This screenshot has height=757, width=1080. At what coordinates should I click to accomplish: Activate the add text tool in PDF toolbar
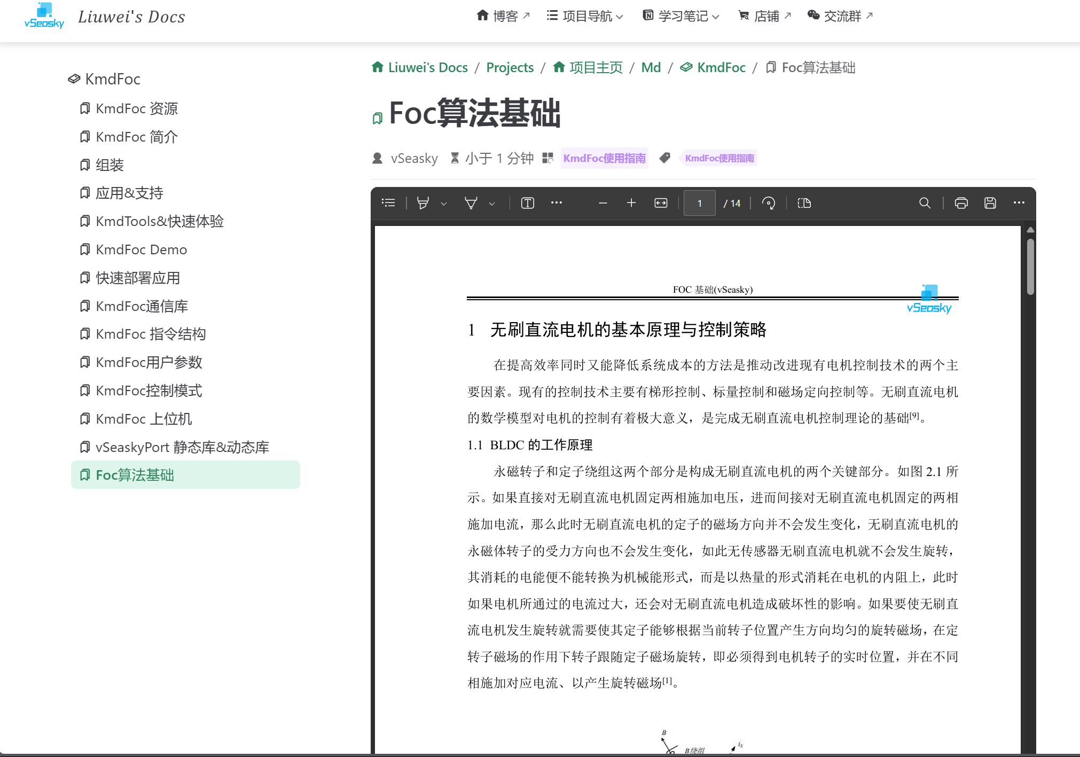[x=528, y=203]
